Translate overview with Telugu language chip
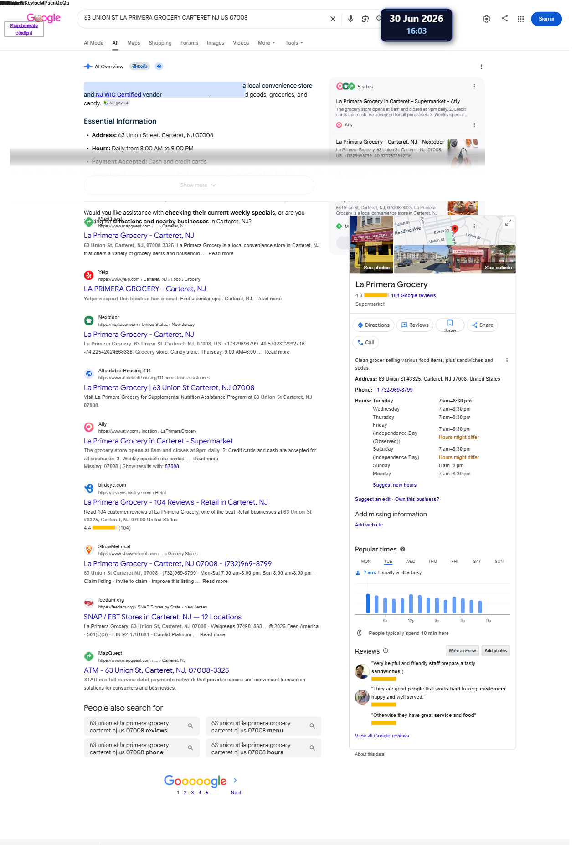This screenshot has height=845, width=576. pos(140,66)
